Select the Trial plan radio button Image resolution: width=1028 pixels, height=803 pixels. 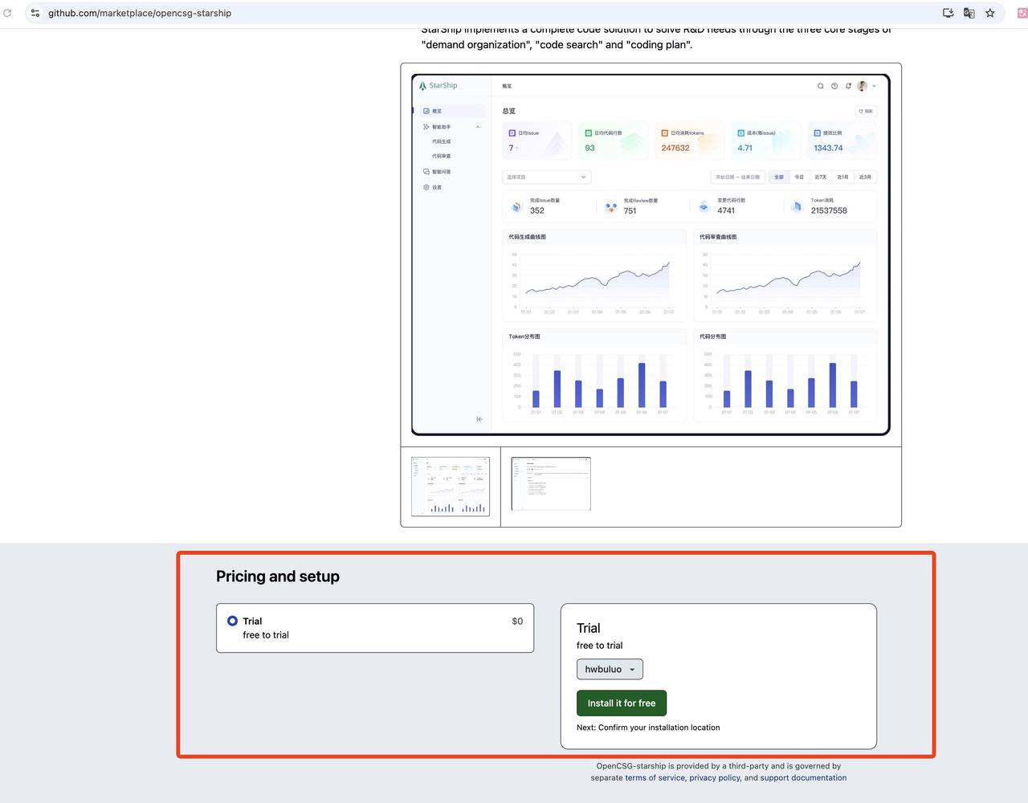click(x=232, y=621)
